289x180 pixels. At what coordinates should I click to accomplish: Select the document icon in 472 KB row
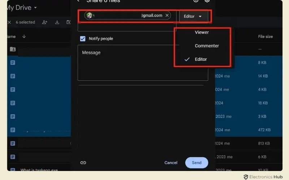13,130
